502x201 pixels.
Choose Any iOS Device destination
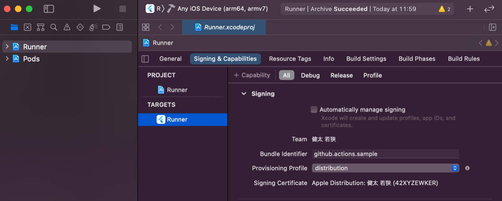[223, 8]
